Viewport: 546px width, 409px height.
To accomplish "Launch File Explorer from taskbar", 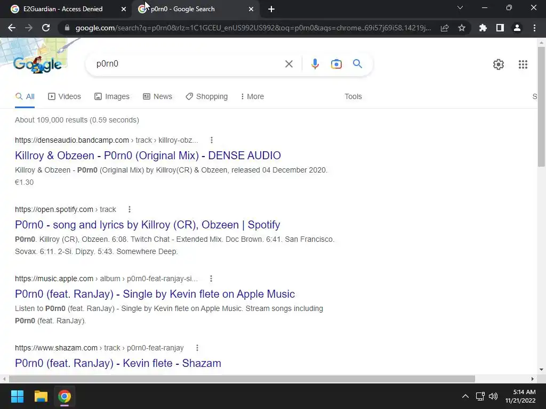I will [41, 396].
